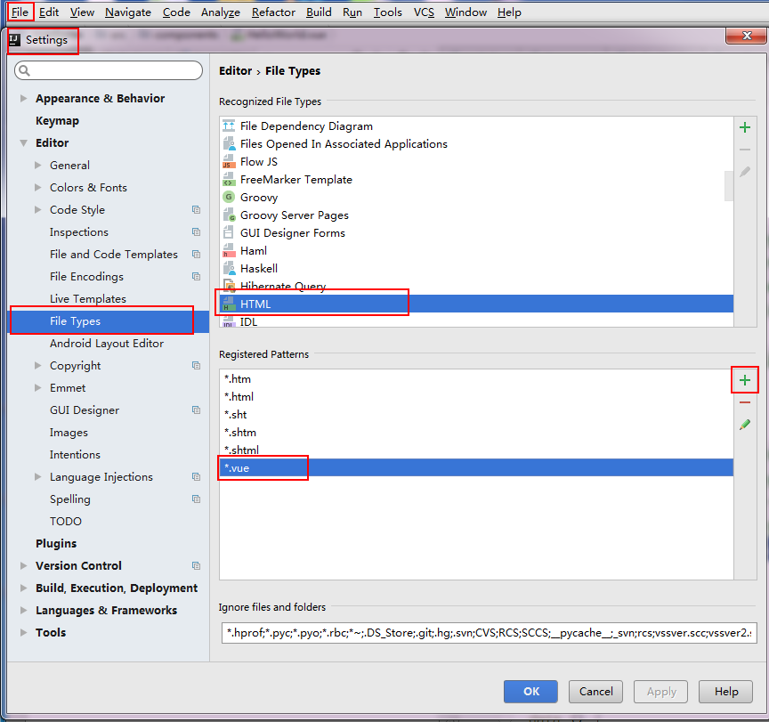The height and width of the screenshot is (722, 769).
Task: Click the Groovy Server Pages icon
Action: click(229, 215)
